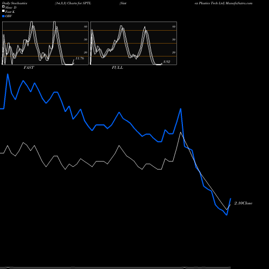The height and width of the screenshot is (269, 269).
Task: Click the MunafaSutra.com text at top right
Action: point(239,3)
